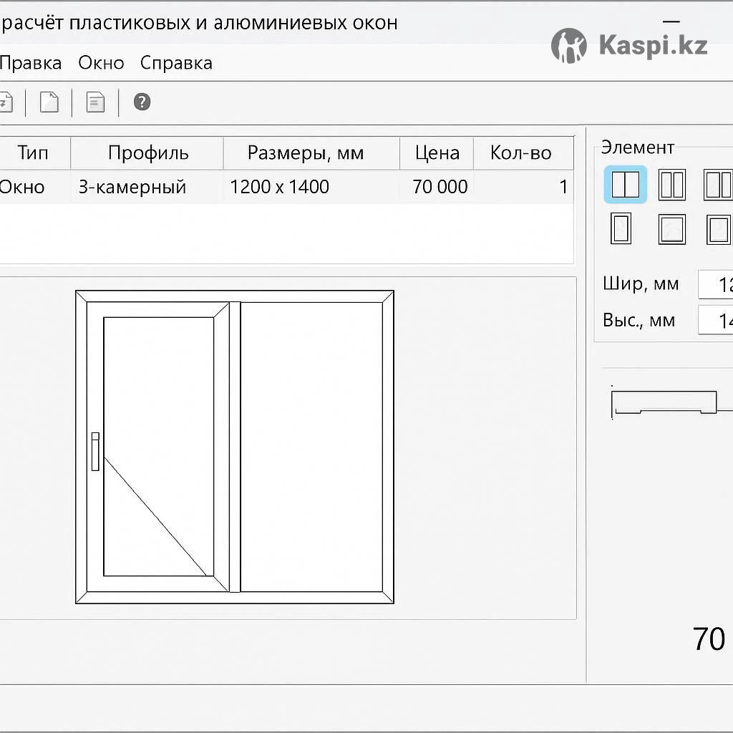The height and width of the screenshot is (733, 733).
Task: Open the Правка menu
Action: 31,63
